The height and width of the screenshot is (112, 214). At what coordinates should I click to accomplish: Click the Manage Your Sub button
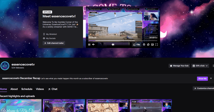pyautogui.click(x=179, y=66)
